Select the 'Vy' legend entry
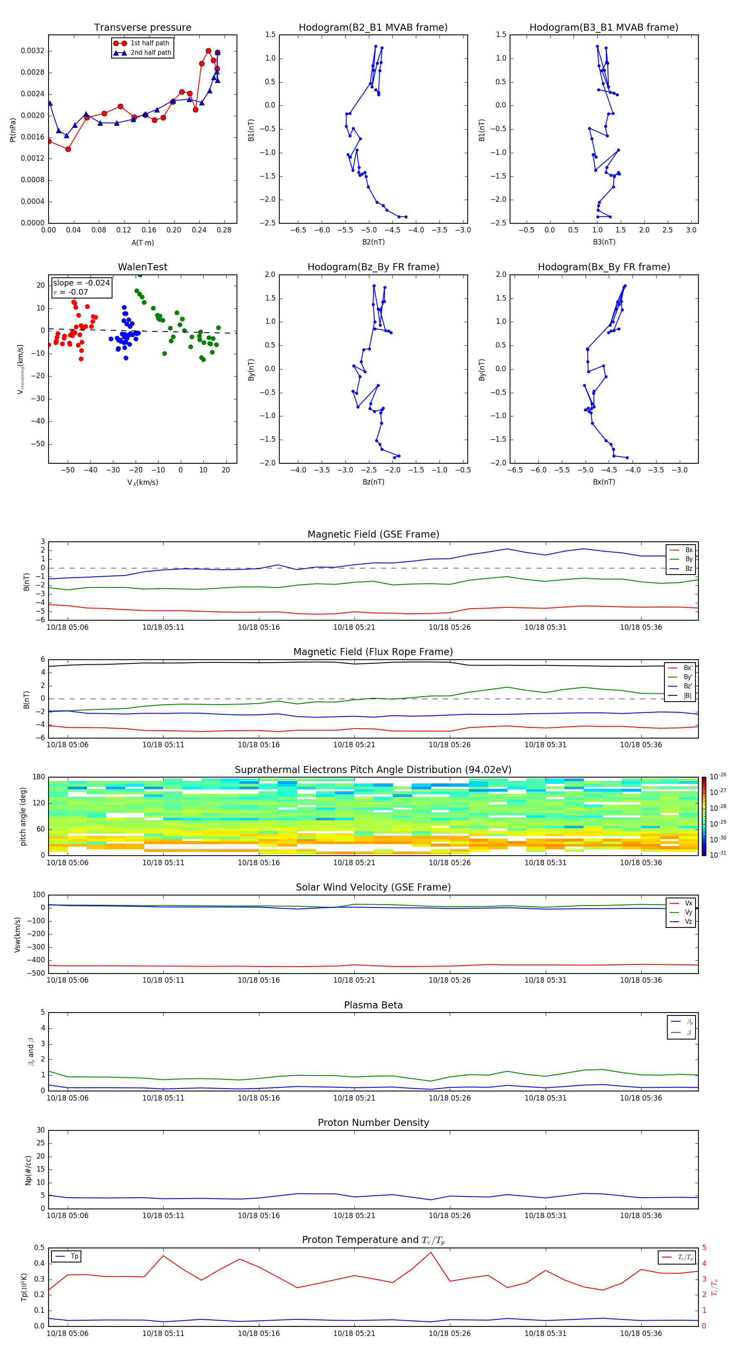This screenshot has width=747, height=1370. 681,912
